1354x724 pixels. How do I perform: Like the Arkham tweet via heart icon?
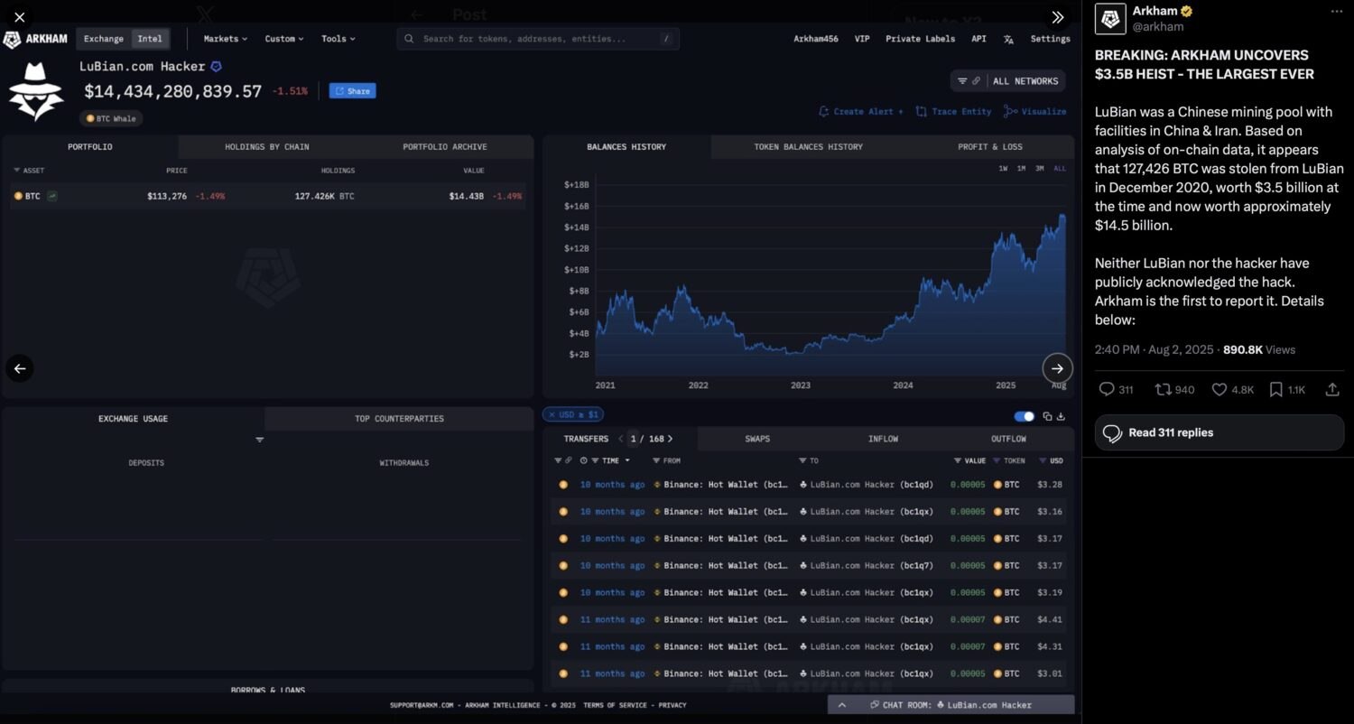coord(1220,389)
